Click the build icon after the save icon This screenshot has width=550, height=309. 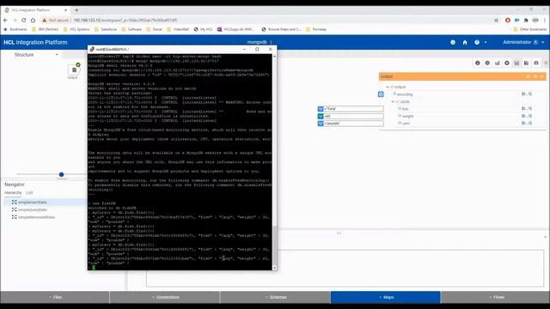pos(526,63)
